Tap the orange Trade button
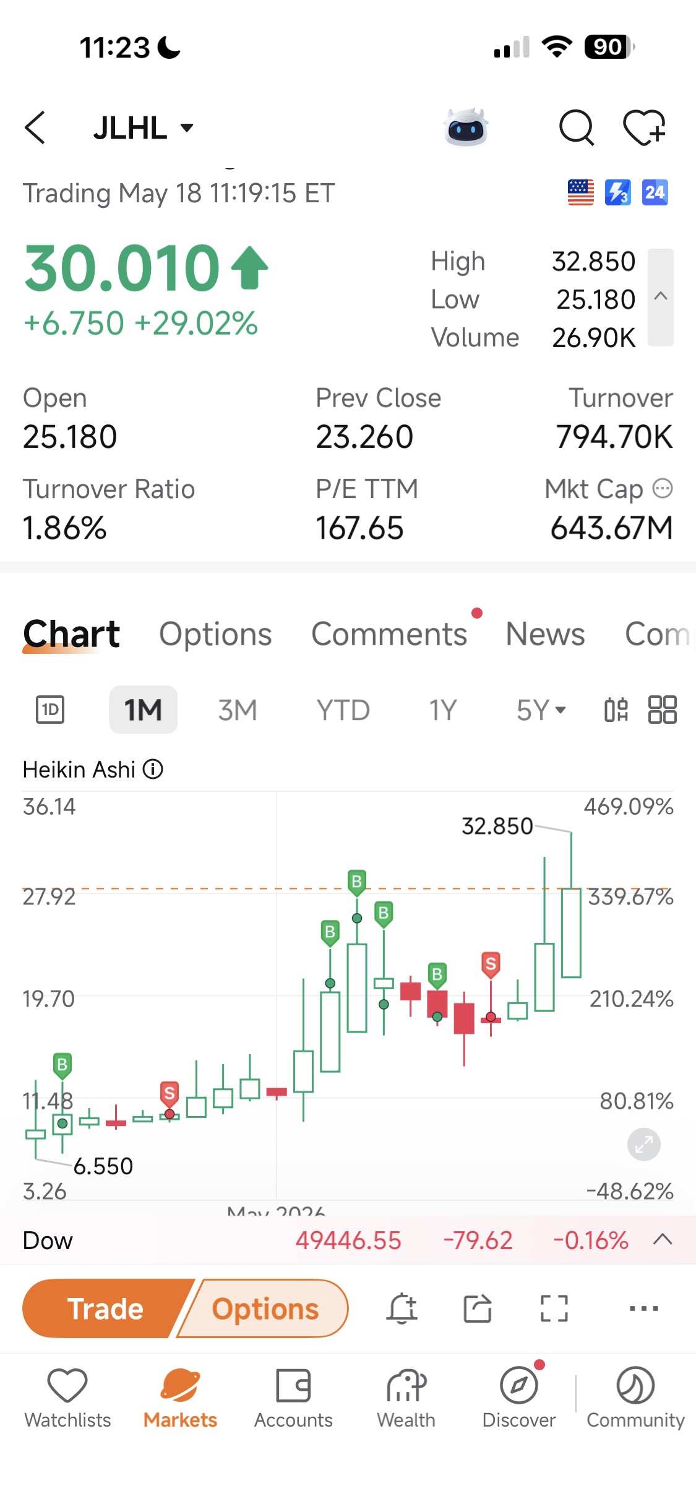 tap(105, 1308)
